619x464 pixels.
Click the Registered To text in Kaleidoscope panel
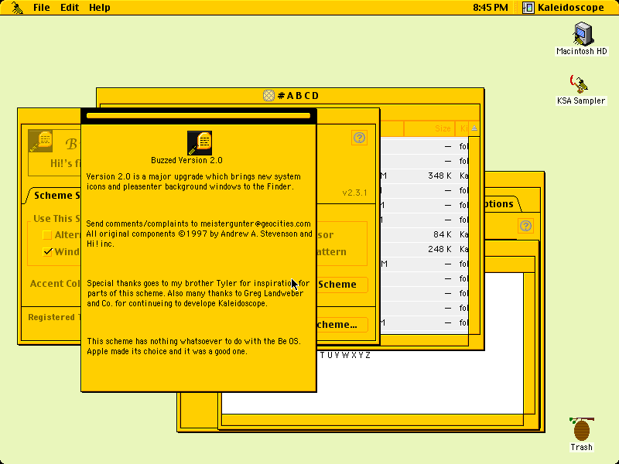tap(54, 317)
